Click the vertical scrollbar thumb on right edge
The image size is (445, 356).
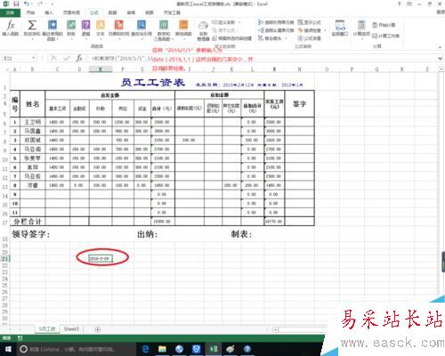pyautogui.click(x=443, y=262)
